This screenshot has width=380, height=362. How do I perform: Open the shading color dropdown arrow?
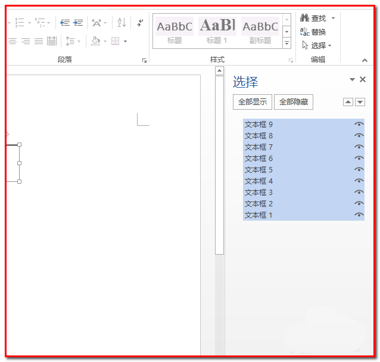click(105, 41)
